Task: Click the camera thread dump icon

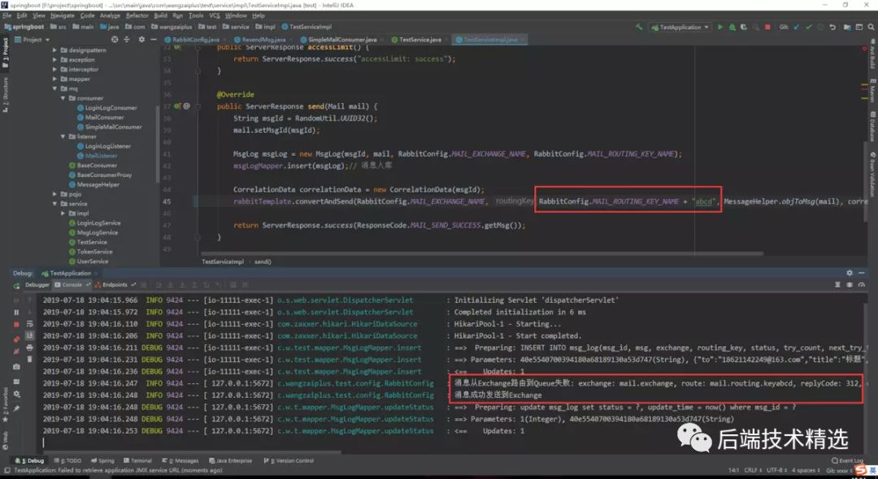Action: point(15,366)
